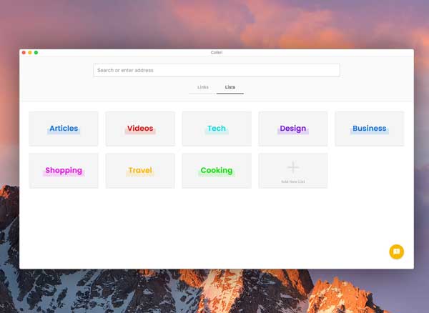Open the Tech list card

[x=217, y=129]
